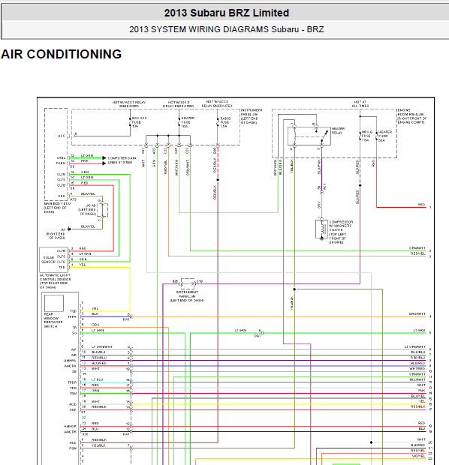The height and width of the screenshot is (465, 449).
Task: Click the heater relay switch symbol
Action: tap(324, 136)
